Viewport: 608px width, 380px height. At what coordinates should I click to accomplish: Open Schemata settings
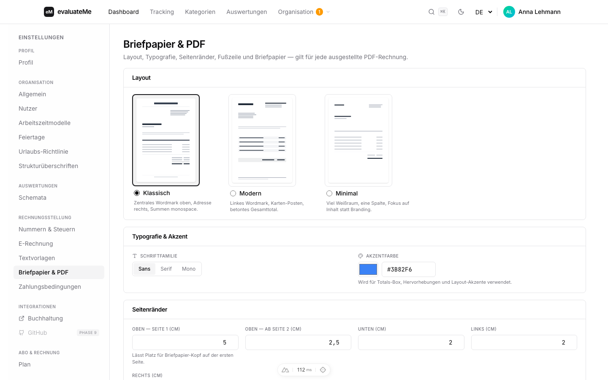click(59, 198)
